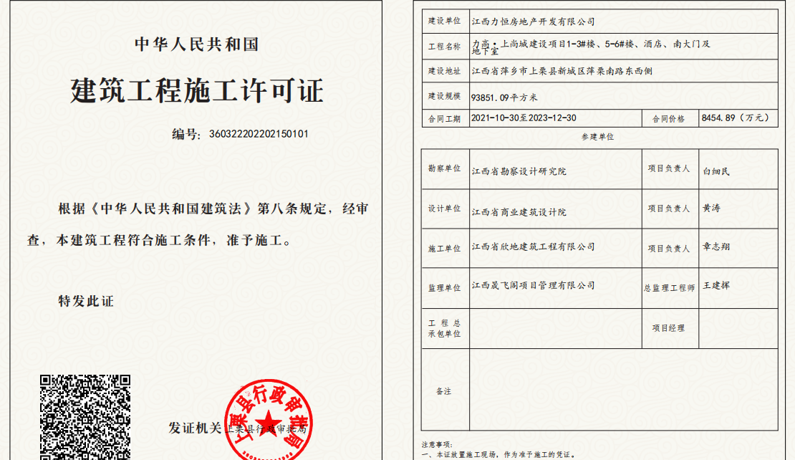795x460 pixels.
Task: Click the '备注' row label
Action: (x=443, y=391)
